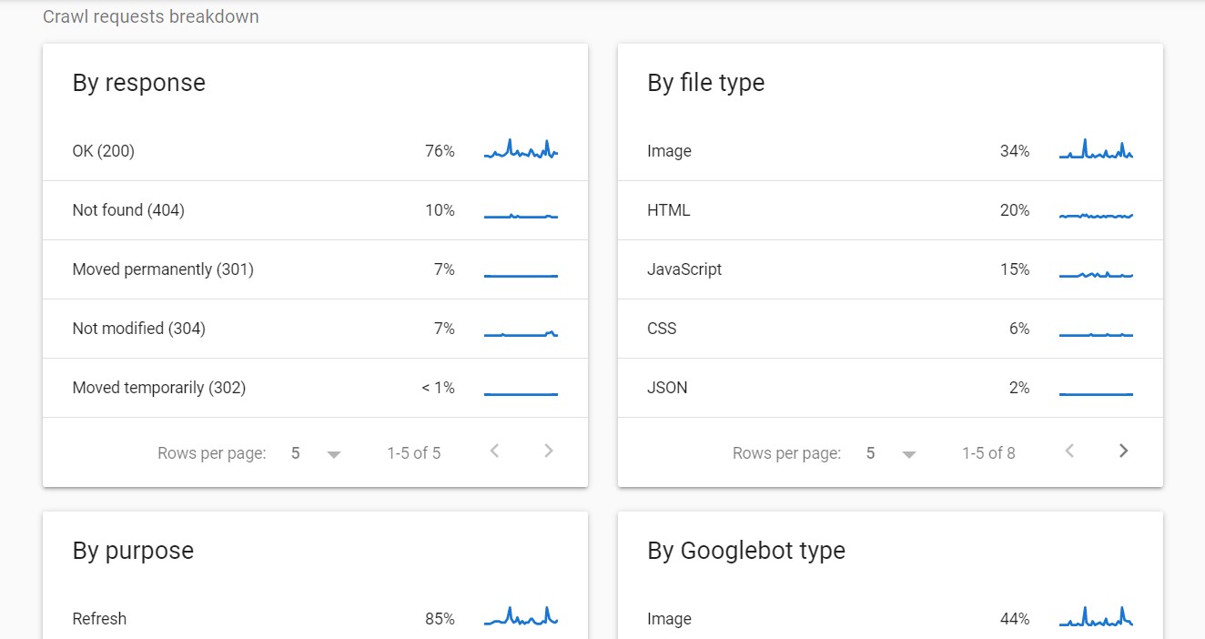Click the Moved temporarily (302) trend chart
Image resolution: width=1205 pixels, height=639 pixels.
[x=521, y=390]
